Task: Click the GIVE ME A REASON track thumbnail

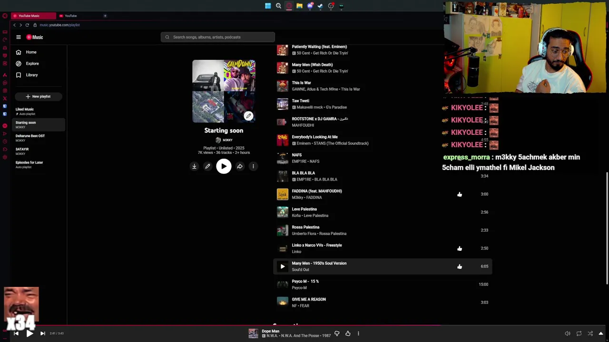Action: (283, 303)
